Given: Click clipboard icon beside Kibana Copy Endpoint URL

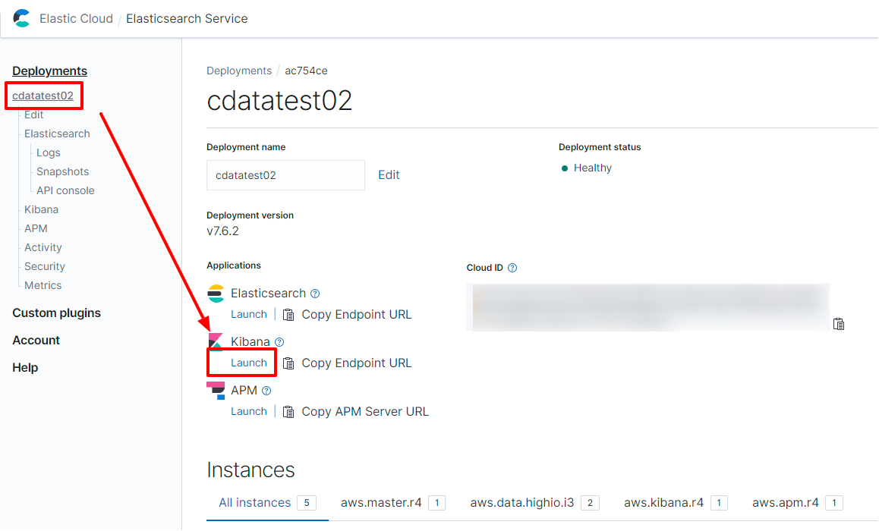Looking at the screenshot, I should coord(288,363).
